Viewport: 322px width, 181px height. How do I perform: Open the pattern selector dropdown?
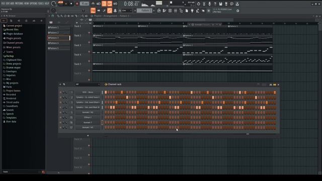coord(144,11)
